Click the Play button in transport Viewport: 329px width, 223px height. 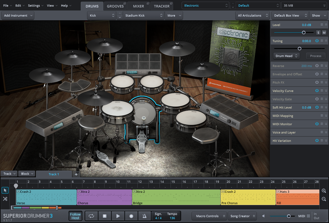click(x=118, y=216)
